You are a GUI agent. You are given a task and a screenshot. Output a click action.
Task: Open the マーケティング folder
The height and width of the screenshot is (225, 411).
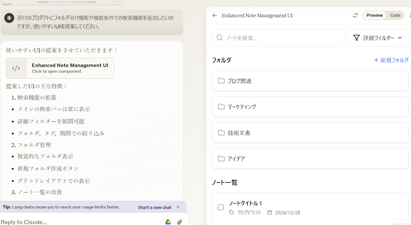click(310, 107)
